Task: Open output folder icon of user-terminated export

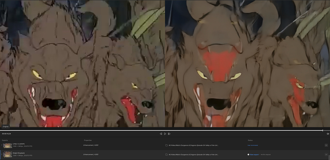Action: [167, 145]
